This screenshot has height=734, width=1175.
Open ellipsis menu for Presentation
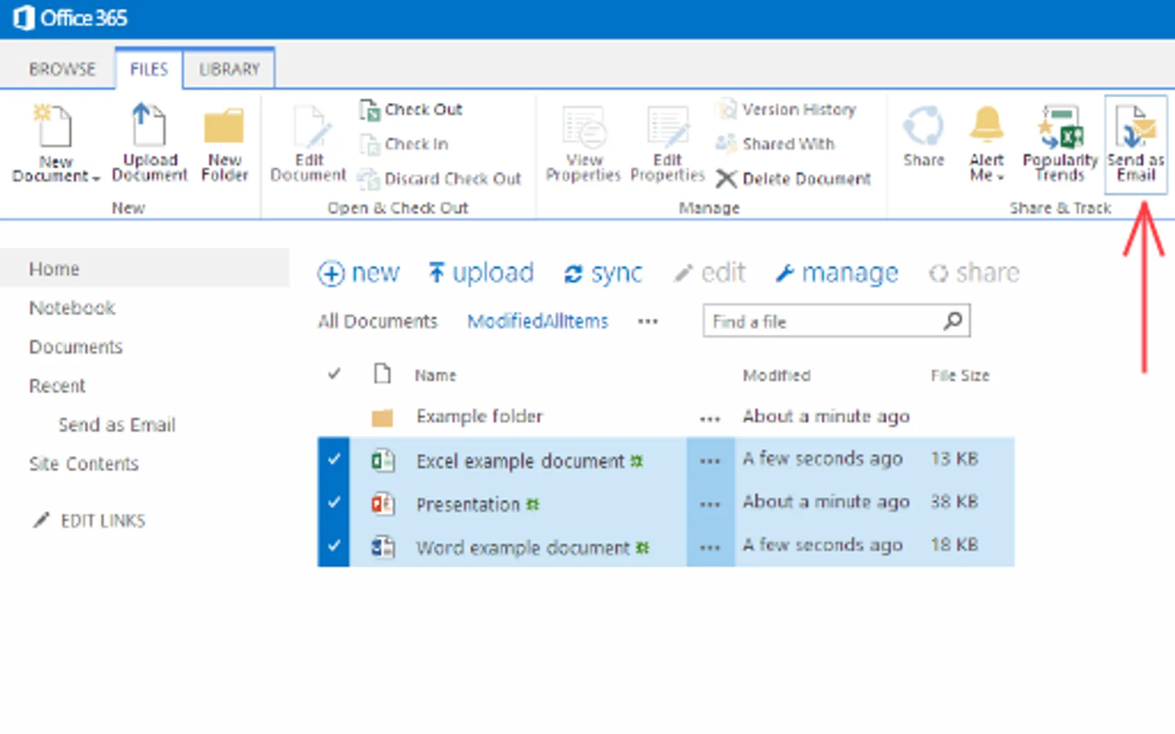click(709, 504)
